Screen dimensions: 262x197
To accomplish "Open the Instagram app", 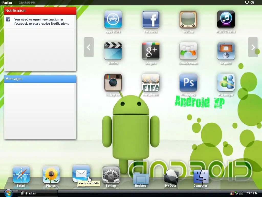I will [113, 82].
